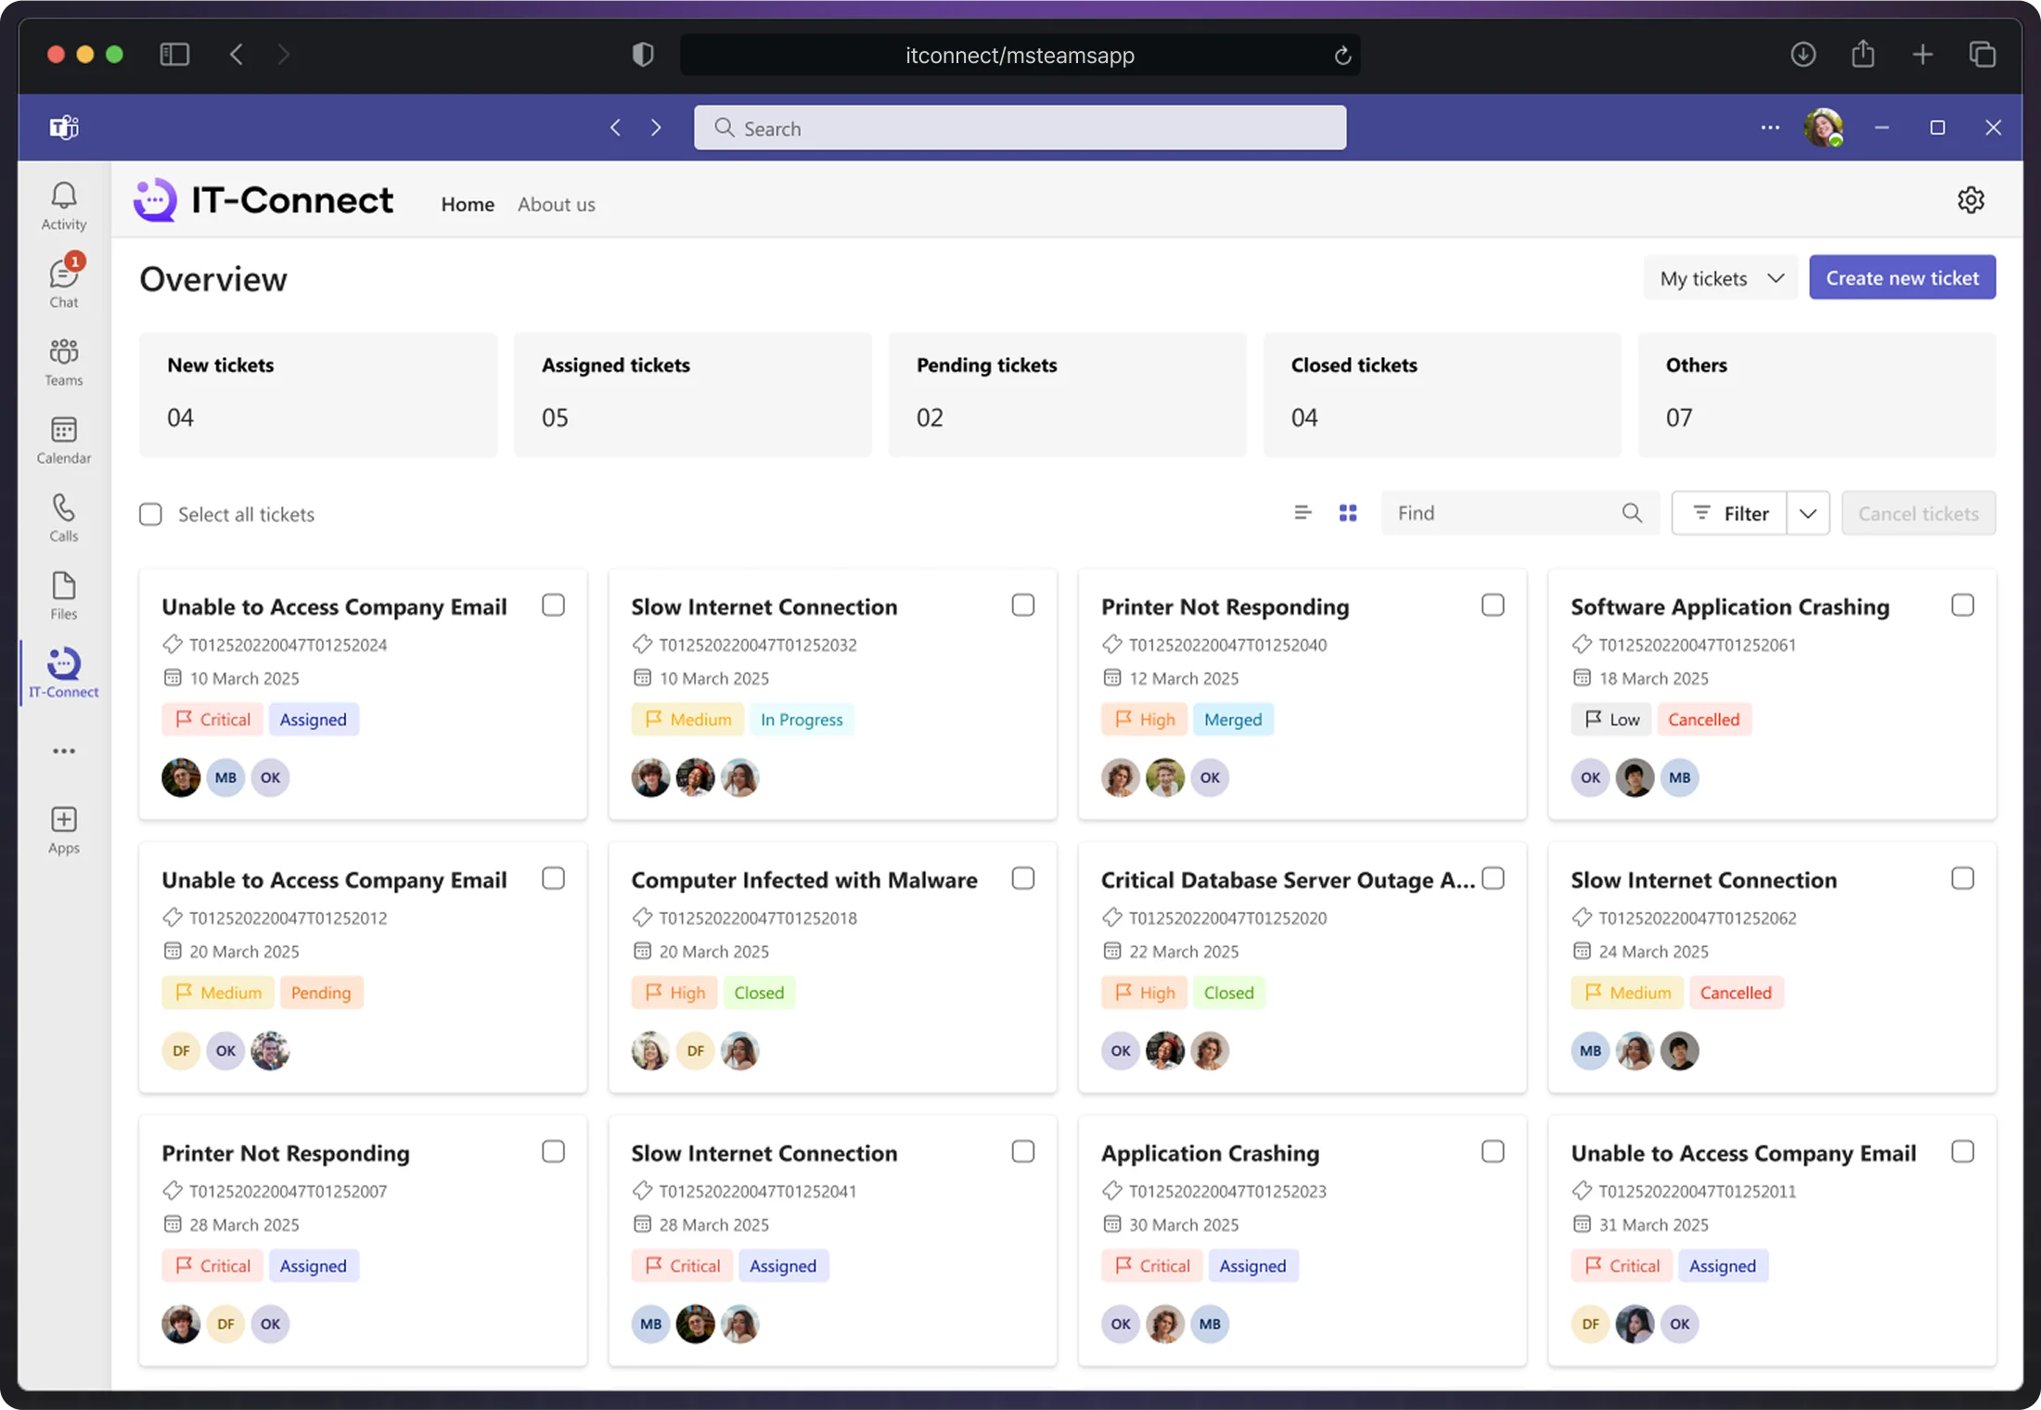Screen dimensions: 2041x1410
Task: Switch to the Home tab
Action: 468,204
